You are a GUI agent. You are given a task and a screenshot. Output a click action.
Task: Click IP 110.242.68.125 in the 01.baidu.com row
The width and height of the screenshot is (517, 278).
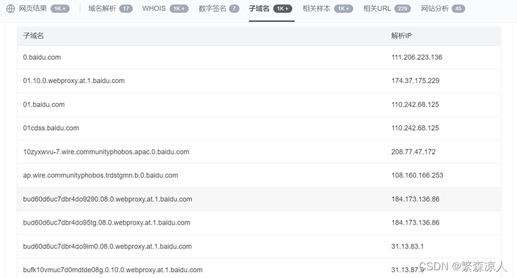click(415, 105)
